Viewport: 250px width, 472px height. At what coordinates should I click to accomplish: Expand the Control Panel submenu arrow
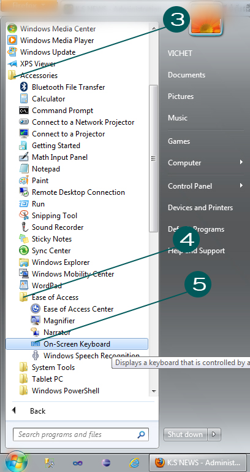click(241, 186)
